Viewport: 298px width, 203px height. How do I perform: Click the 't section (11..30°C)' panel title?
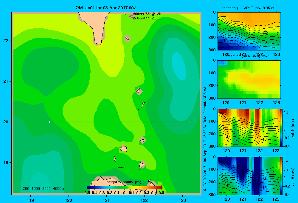coord(248,8)
